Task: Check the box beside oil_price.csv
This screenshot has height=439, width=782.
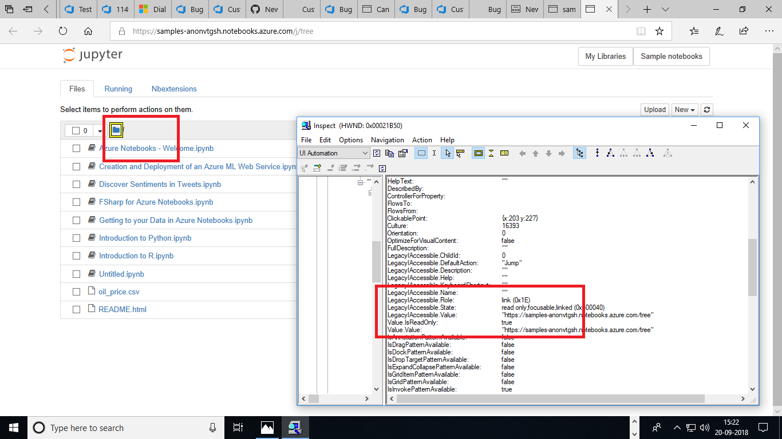Action: (x=76, y=292)
